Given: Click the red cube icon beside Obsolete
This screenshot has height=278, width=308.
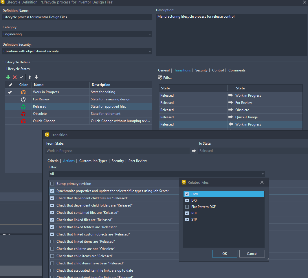Looking at the screenshot, I should coord(23,114).
